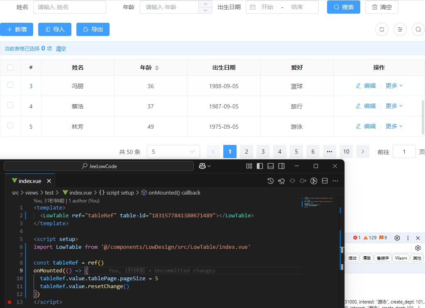
Task: Split the editor with split icon
Action: [x=325, y=181]
